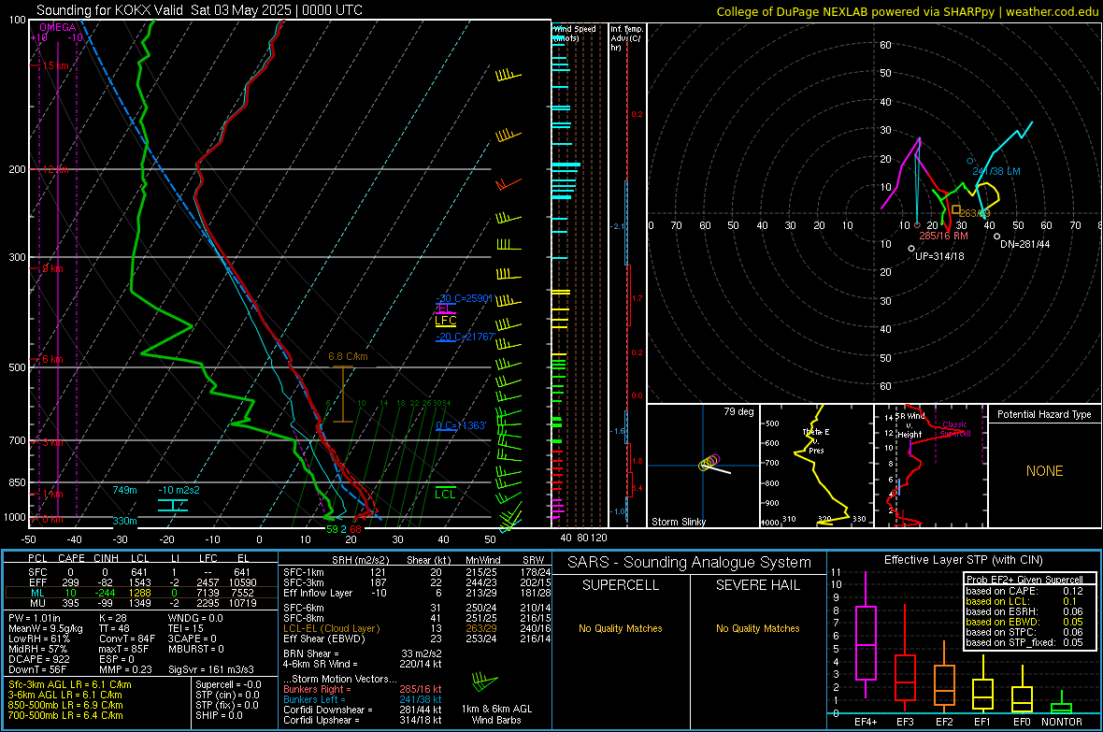
Task: Click the SARS - Sounding Analogue System heading
Action: pos(690,563)
